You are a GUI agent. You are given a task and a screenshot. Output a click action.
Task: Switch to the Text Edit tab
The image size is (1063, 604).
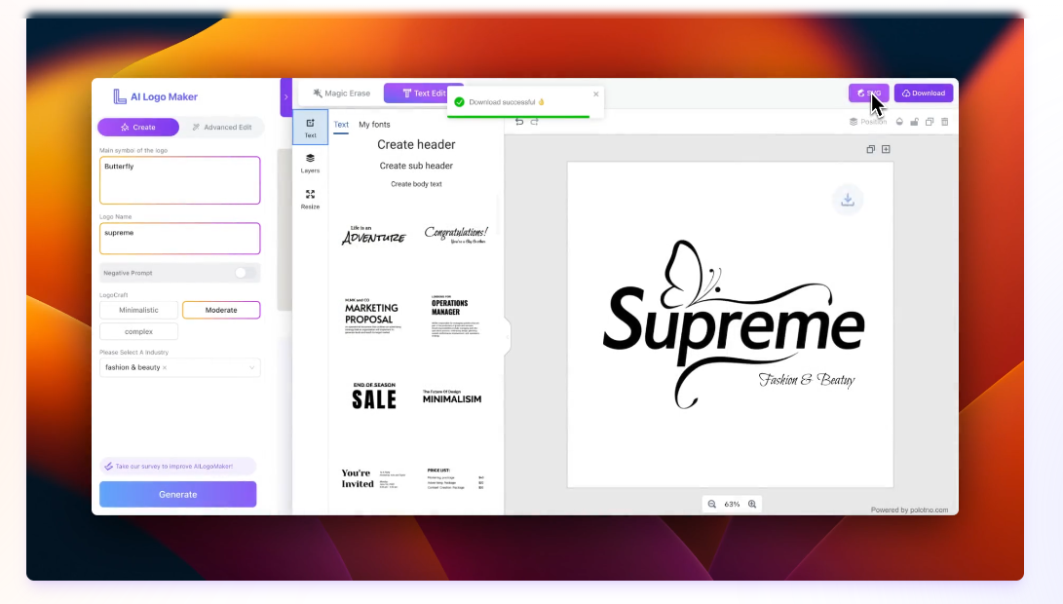click(423, 93)
